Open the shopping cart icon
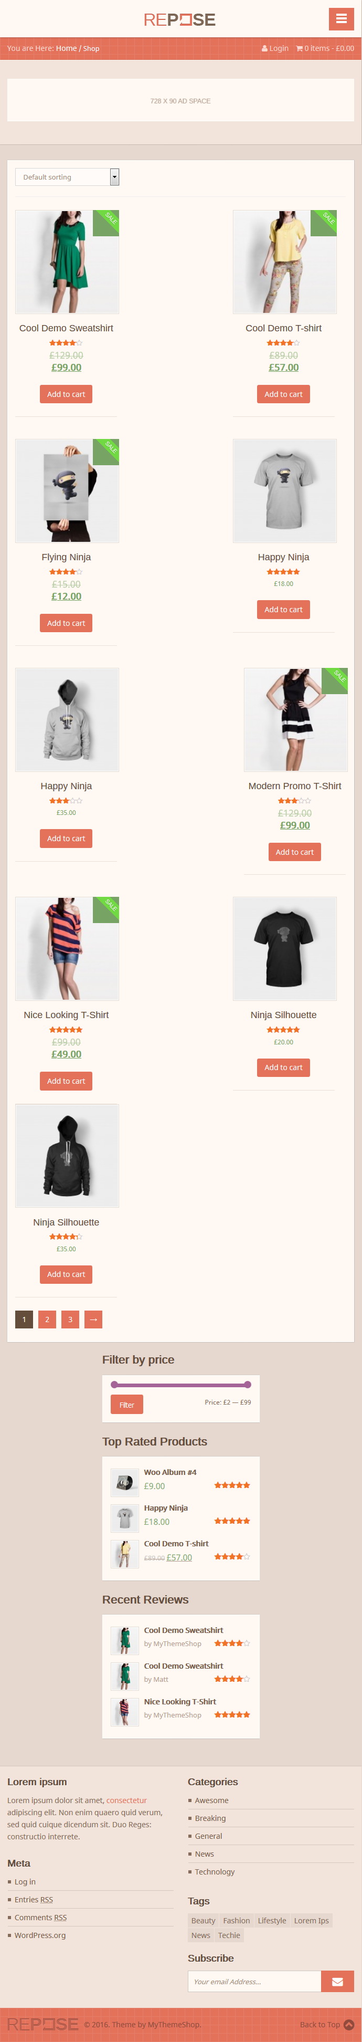This screenshot has width=362, height=2042. 300,48
